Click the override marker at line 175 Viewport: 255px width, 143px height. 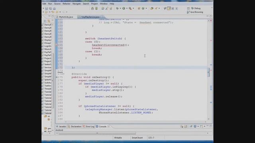pos(57,77)
